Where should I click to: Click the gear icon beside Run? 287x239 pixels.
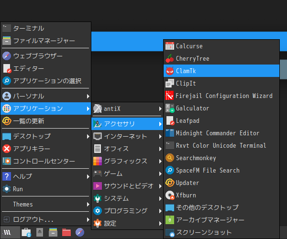[x=7, y=189]
